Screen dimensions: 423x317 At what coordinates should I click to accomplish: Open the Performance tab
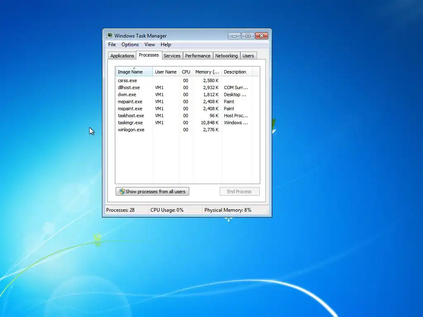(x=197, y=56)
